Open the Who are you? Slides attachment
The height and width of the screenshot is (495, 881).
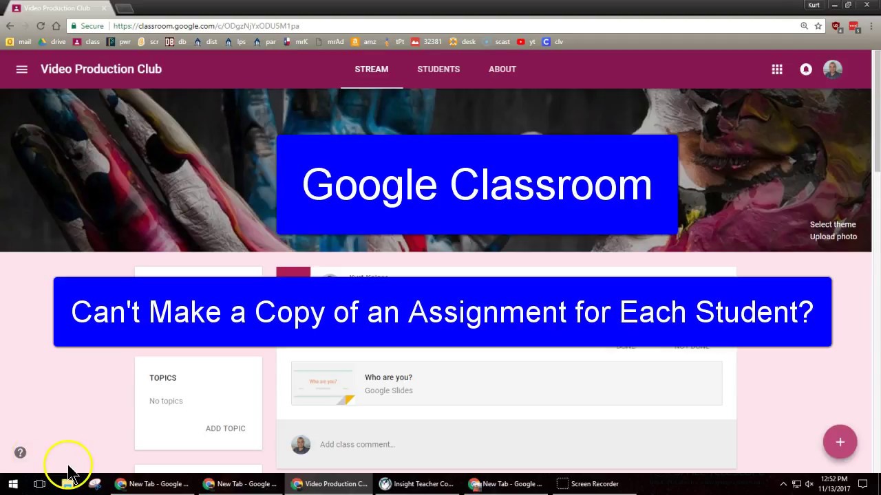coord(507,384)
